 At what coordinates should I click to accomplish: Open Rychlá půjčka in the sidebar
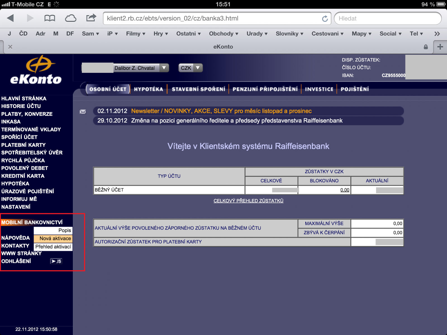tap(23, 161)
